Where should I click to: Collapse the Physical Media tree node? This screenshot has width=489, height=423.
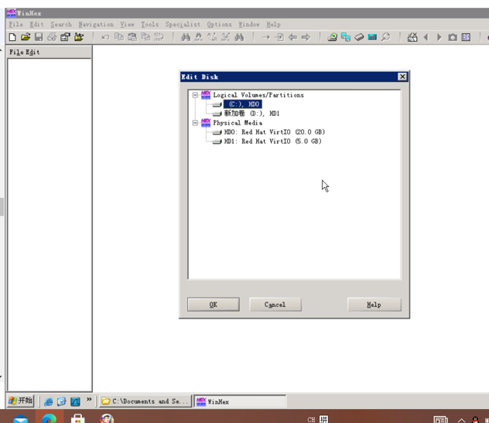195,123
